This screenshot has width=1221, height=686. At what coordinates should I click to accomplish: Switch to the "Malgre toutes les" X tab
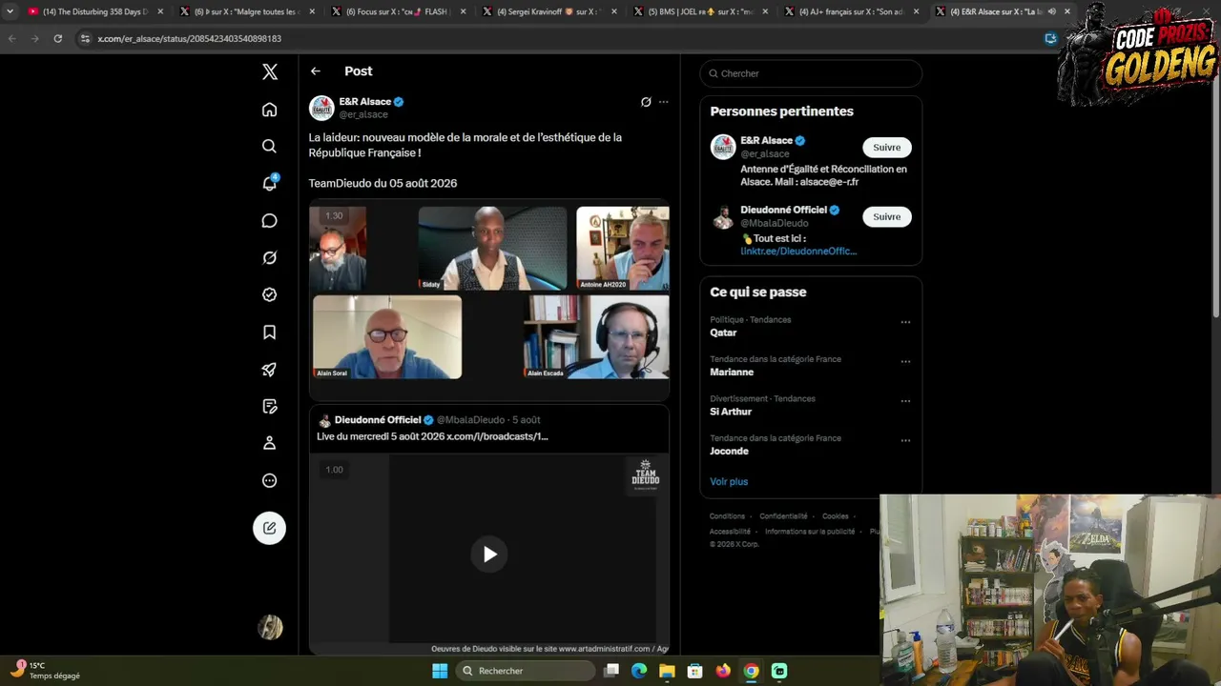tap(248, 11)
